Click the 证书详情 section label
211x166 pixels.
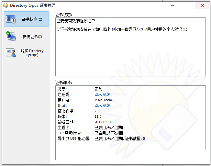63,83
